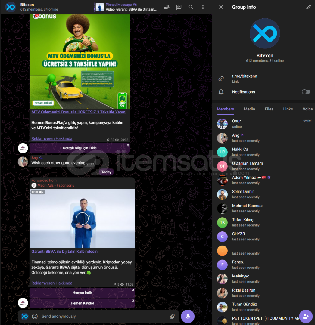Open the MTV bonus ad image
The image size is (315, 325).
pyautogui.click(x=80, y=61)
